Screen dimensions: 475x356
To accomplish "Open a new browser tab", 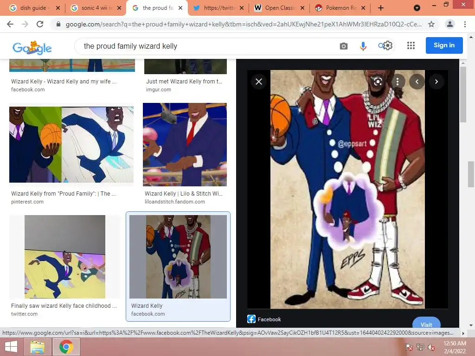I will [381, 8].
